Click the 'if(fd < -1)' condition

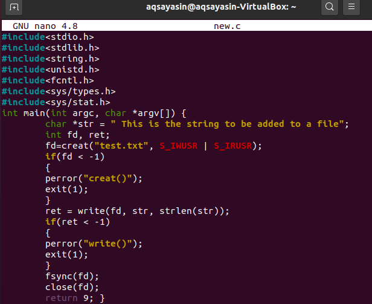(x=75, y=157)
